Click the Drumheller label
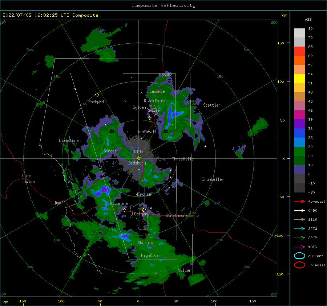Image resolution: width=327 pixels, height=306 pixels. coord(213,179)
